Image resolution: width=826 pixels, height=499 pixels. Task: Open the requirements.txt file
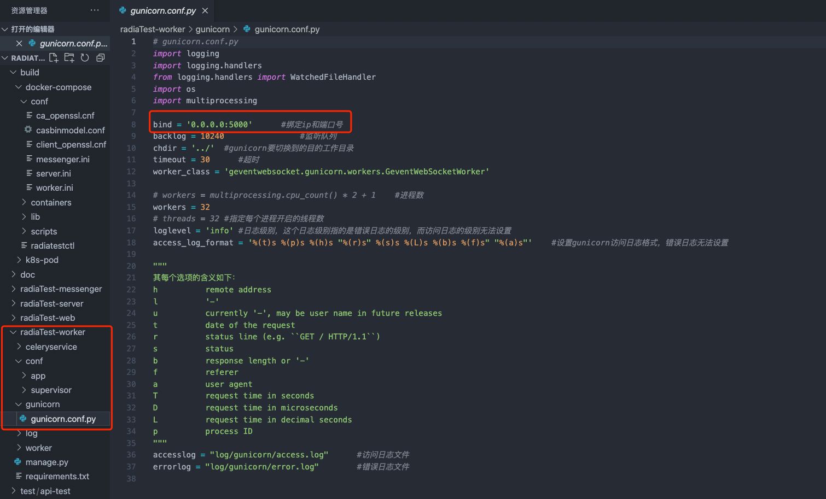57,476
